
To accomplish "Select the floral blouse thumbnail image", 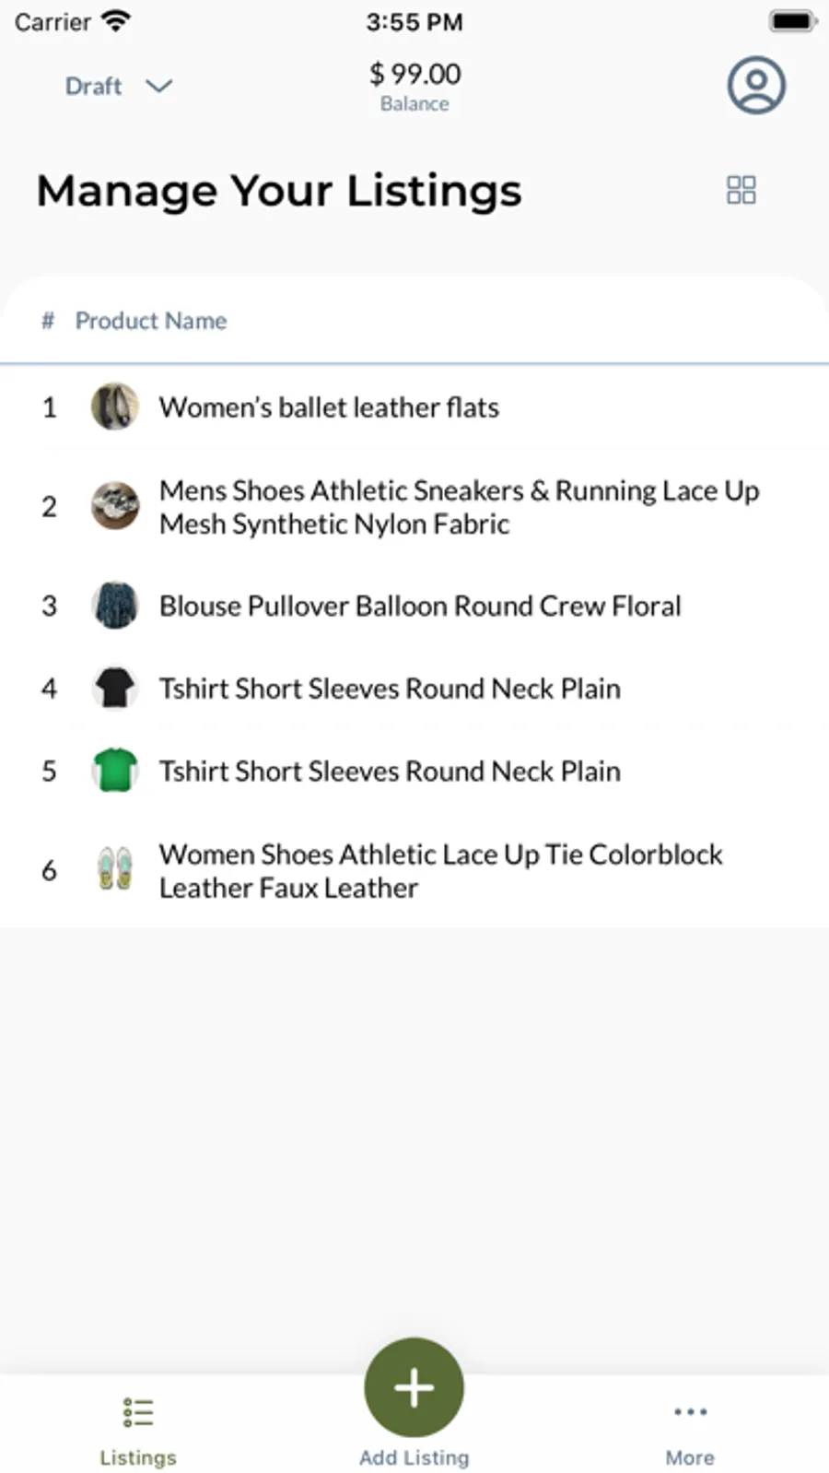I will 115,606.
